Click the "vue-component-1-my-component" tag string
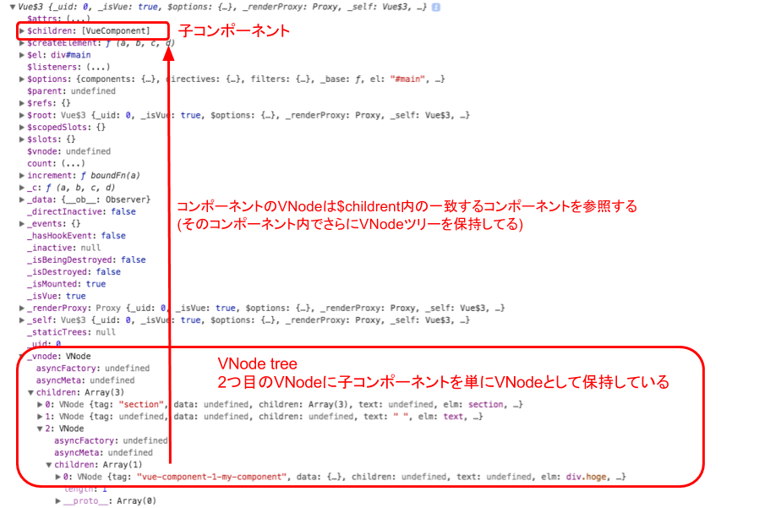 [x=212, y=477]
